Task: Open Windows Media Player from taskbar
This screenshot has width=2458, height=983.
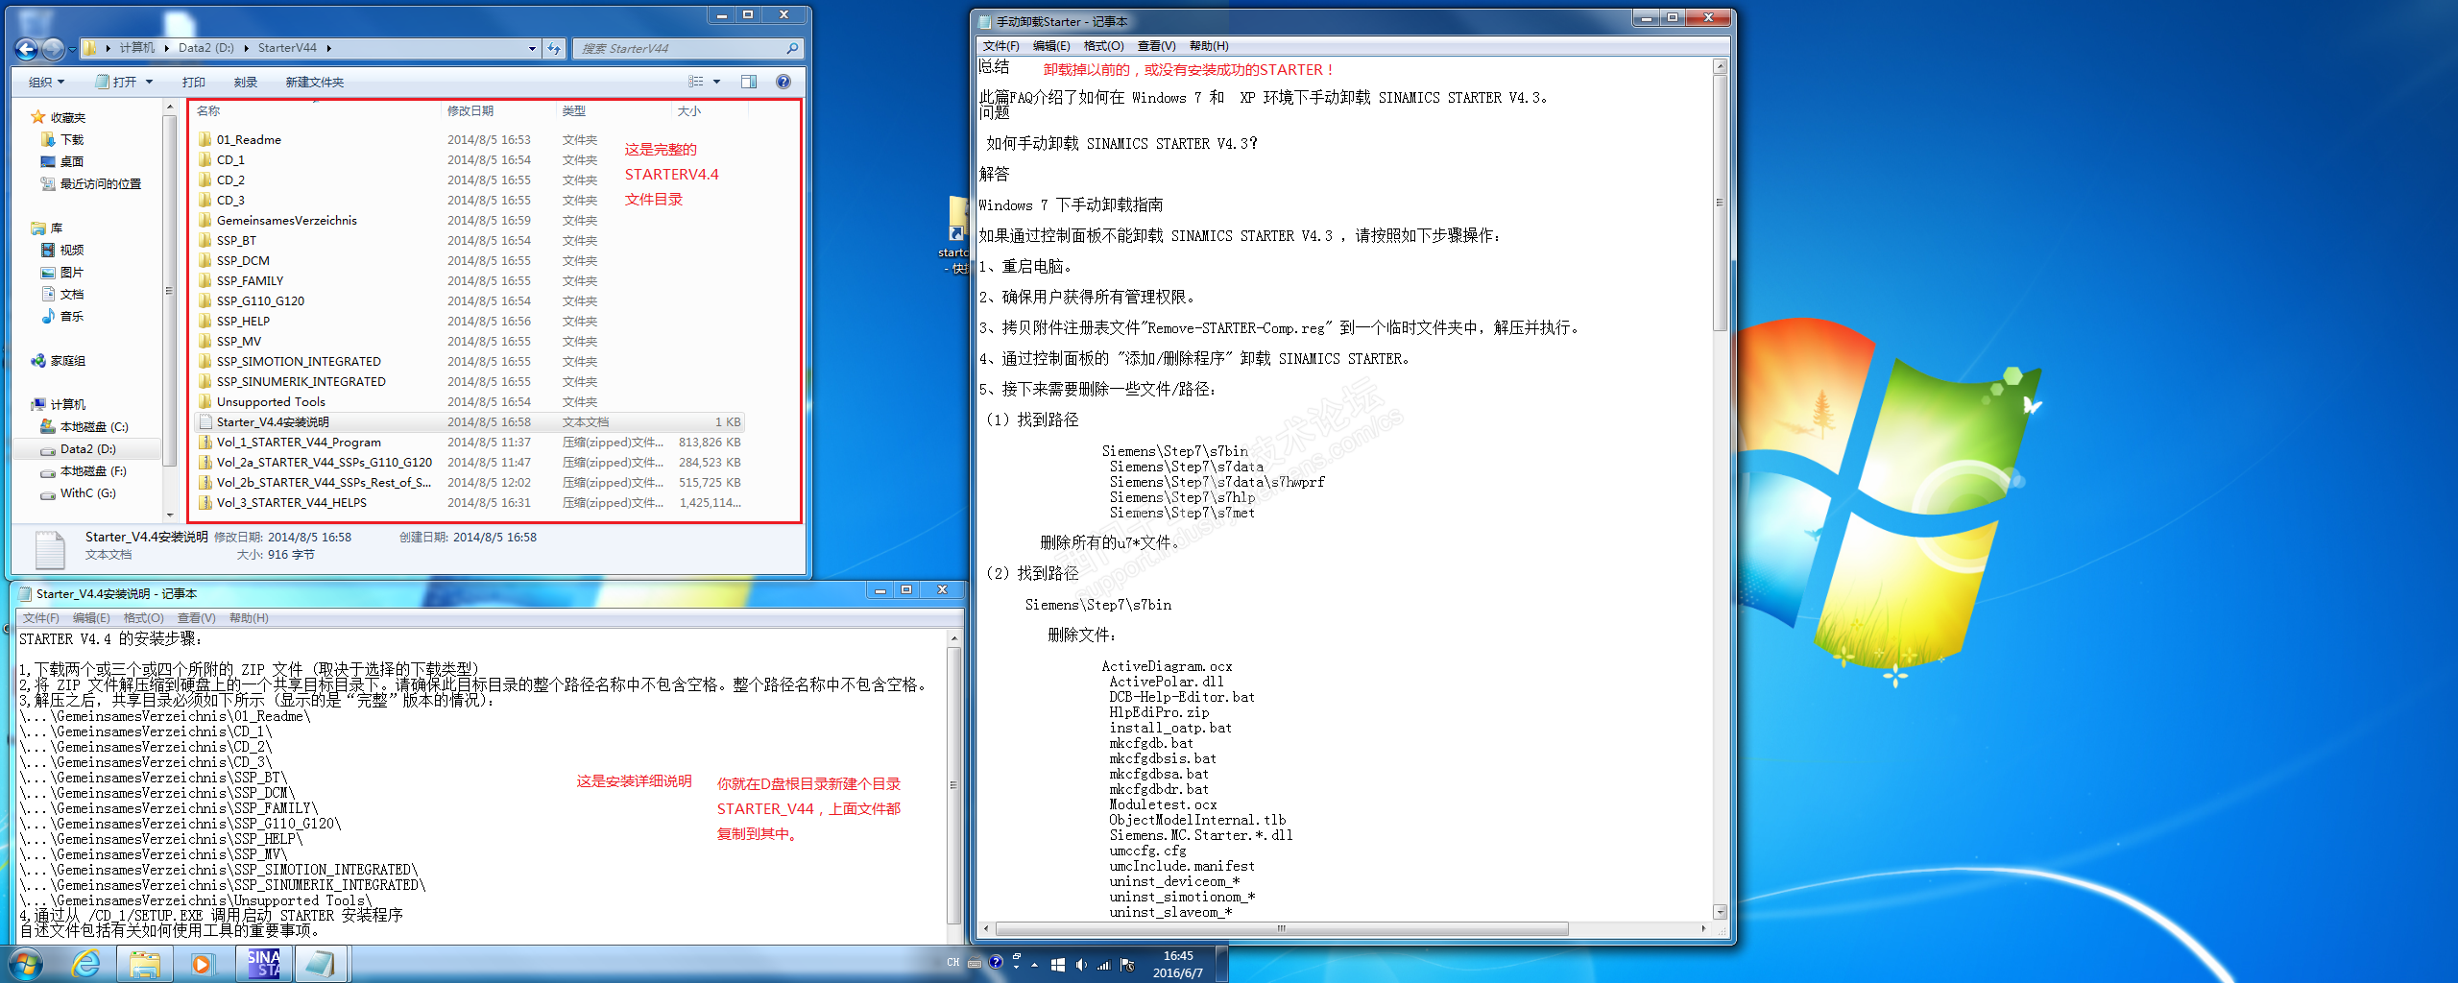Action: 203,963
